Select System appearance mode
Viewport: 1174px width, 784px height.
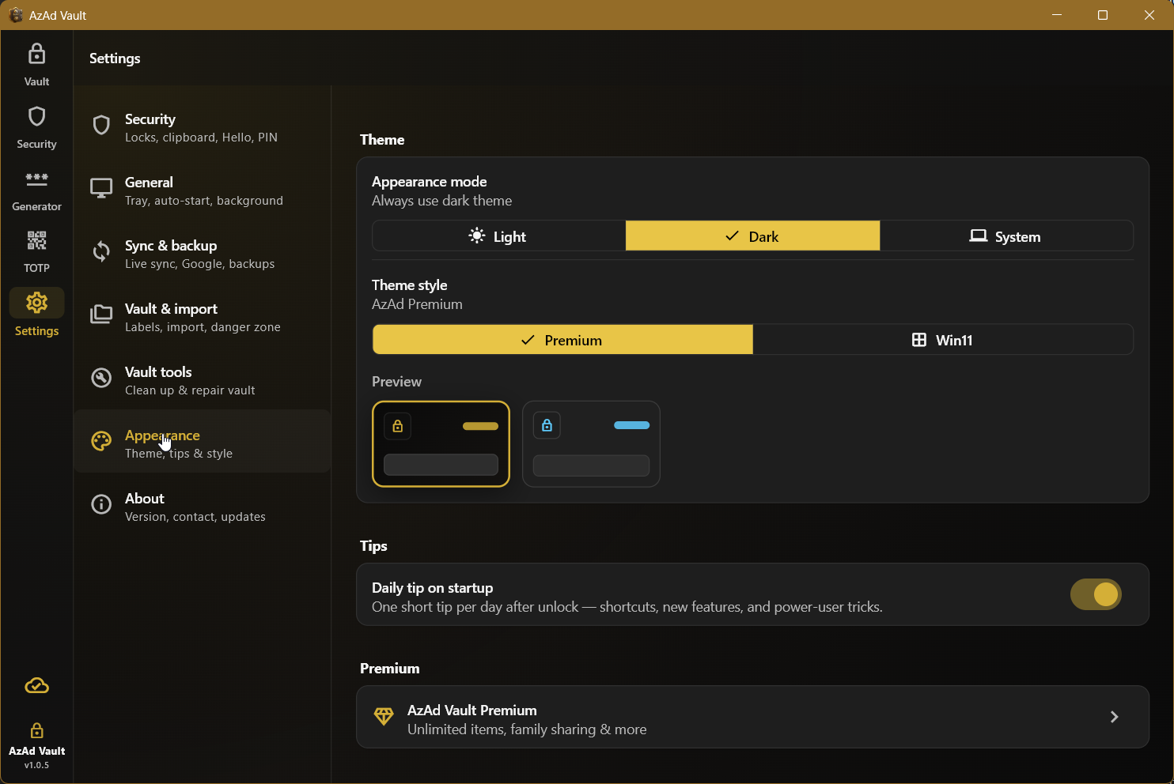tap(1006, 236)
